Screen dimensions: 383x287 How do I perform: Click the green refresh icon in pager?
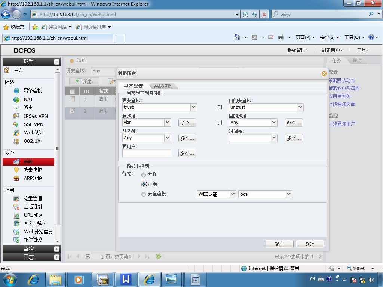tap(158, 256)
